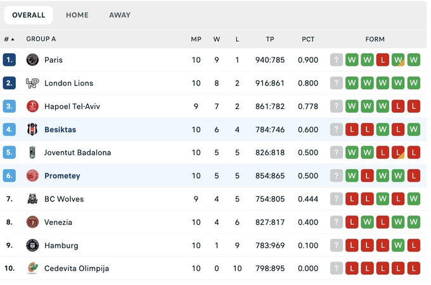
Task: Click the BC Wolves team logo
Action: 32,199
